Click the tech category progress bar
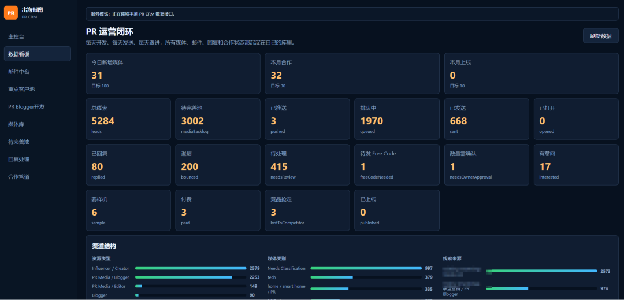The height and width of the screenshot is (300, 624). point(366,277)
